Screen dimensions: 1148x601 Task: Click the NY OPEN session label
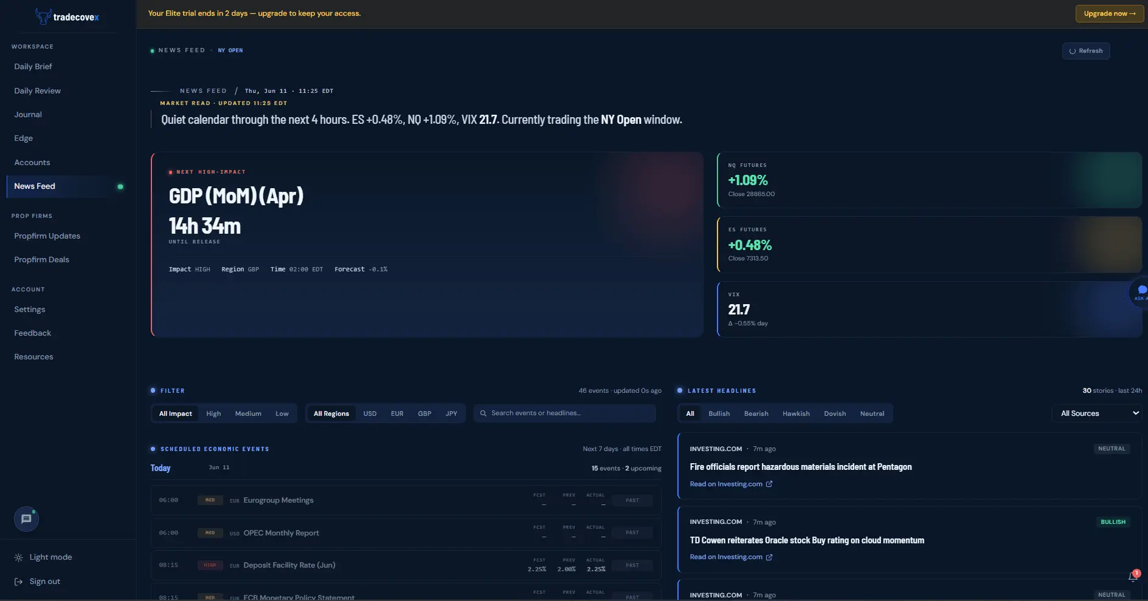[230, 50]
